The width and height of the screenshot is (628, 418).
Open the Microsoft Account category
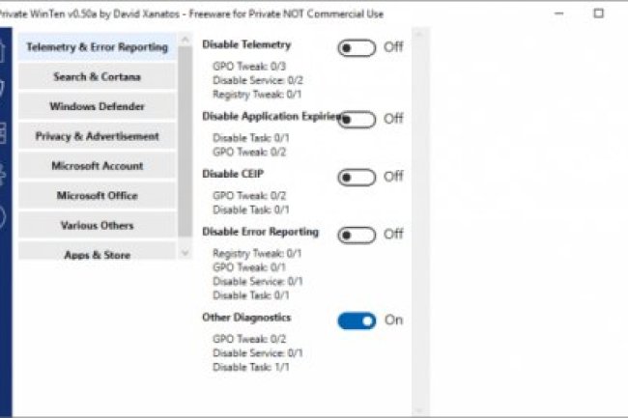[x=97, y=166]
